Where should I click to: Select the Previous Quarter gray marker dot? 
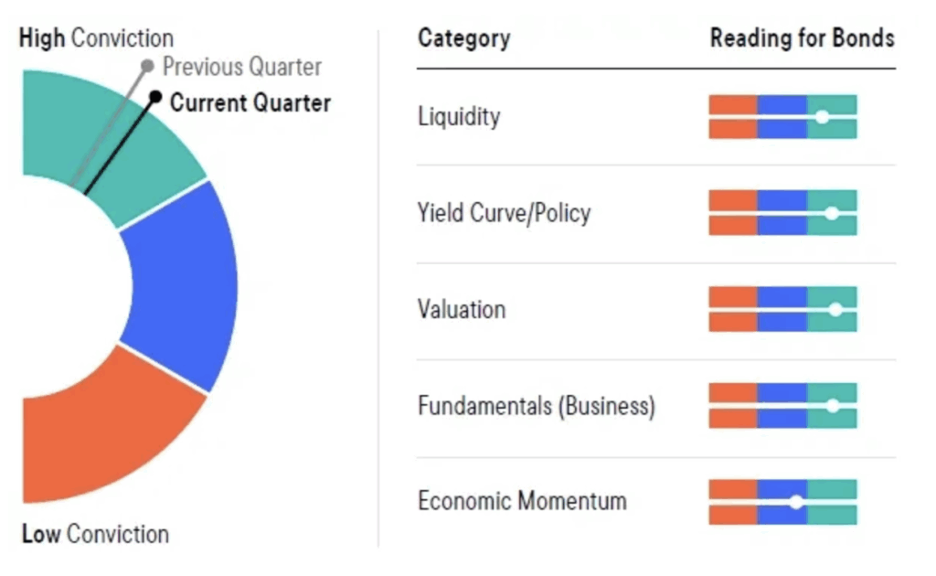click(147, 66)
